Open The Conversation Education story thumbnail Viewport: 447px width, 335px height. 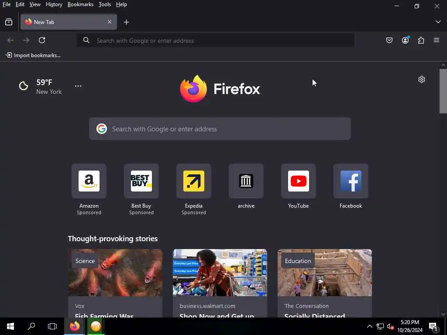point(325,273)
